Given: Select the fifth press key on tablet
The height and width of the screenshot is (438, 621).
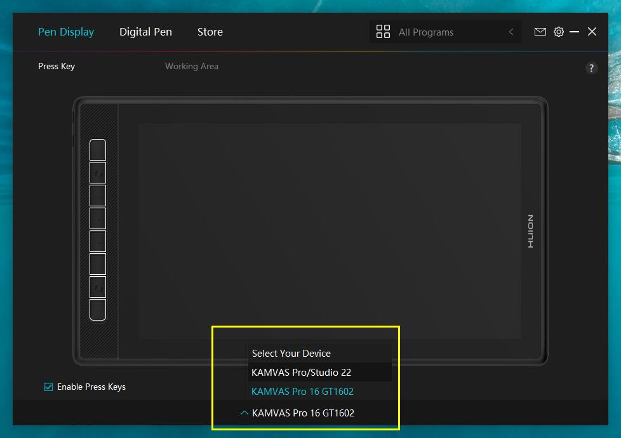Looking at the screenshot, I should pyautogui.click(x=98, y=241).
